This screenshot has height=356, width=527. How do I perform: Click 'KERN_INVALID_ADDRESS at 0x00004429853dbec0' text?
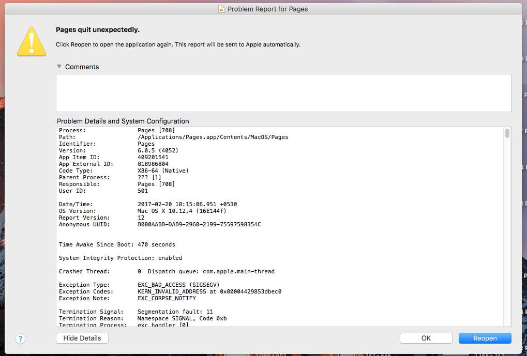(209, 291)
